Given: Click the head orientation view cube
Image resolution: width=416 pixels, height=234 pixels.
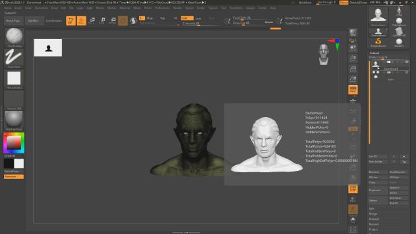Looking at the screenshot, I should (324, 55).
